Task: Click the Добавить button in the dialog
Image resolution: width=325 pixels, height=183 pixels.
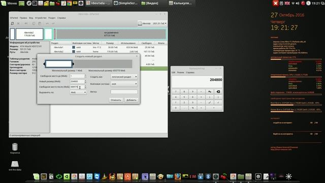Action: pos(132,100)
